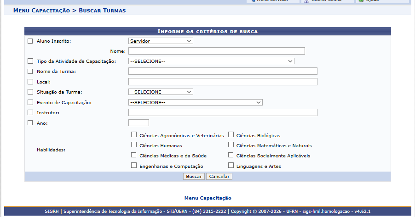Enable the Engenharias e Computação checkbox
Image resolution: width=415 pixels, height=217 pixels.
click(134, 165)
